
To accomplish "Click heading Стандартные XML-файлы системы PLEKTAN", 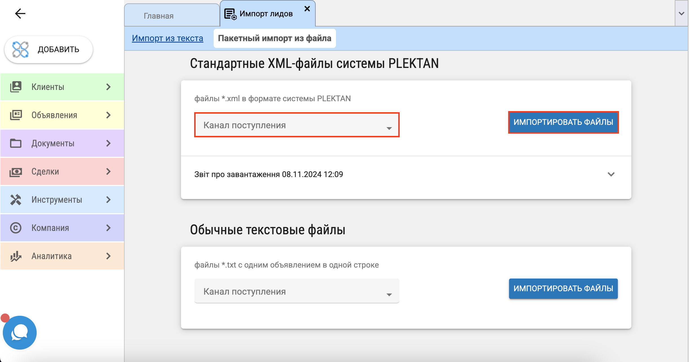I will [314, 63].
